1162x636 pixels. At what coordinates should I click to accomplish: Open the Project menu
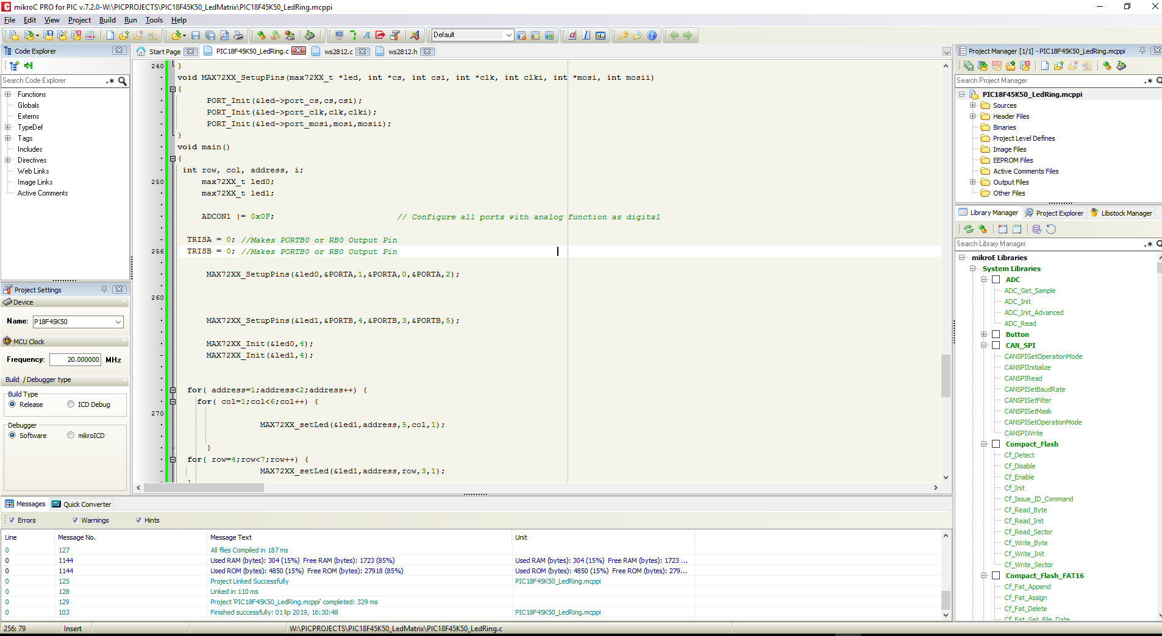[79, 20]
